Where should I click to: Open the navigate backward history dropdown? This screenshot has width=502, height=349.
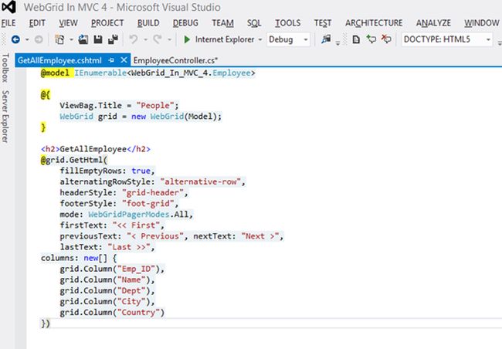pyautogui.click(x=27, y=39)
